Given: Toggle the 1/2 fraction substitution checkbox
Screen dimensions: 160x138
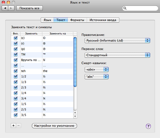Looking at the screenshot, I should [16, 76].
